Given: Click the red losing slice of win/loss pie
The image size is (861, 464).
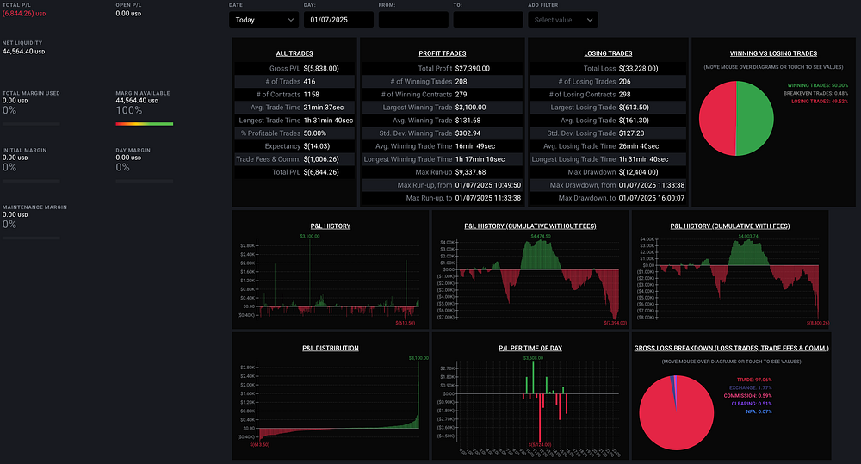Looking at the screenshot, I should [x=716, y=118].
